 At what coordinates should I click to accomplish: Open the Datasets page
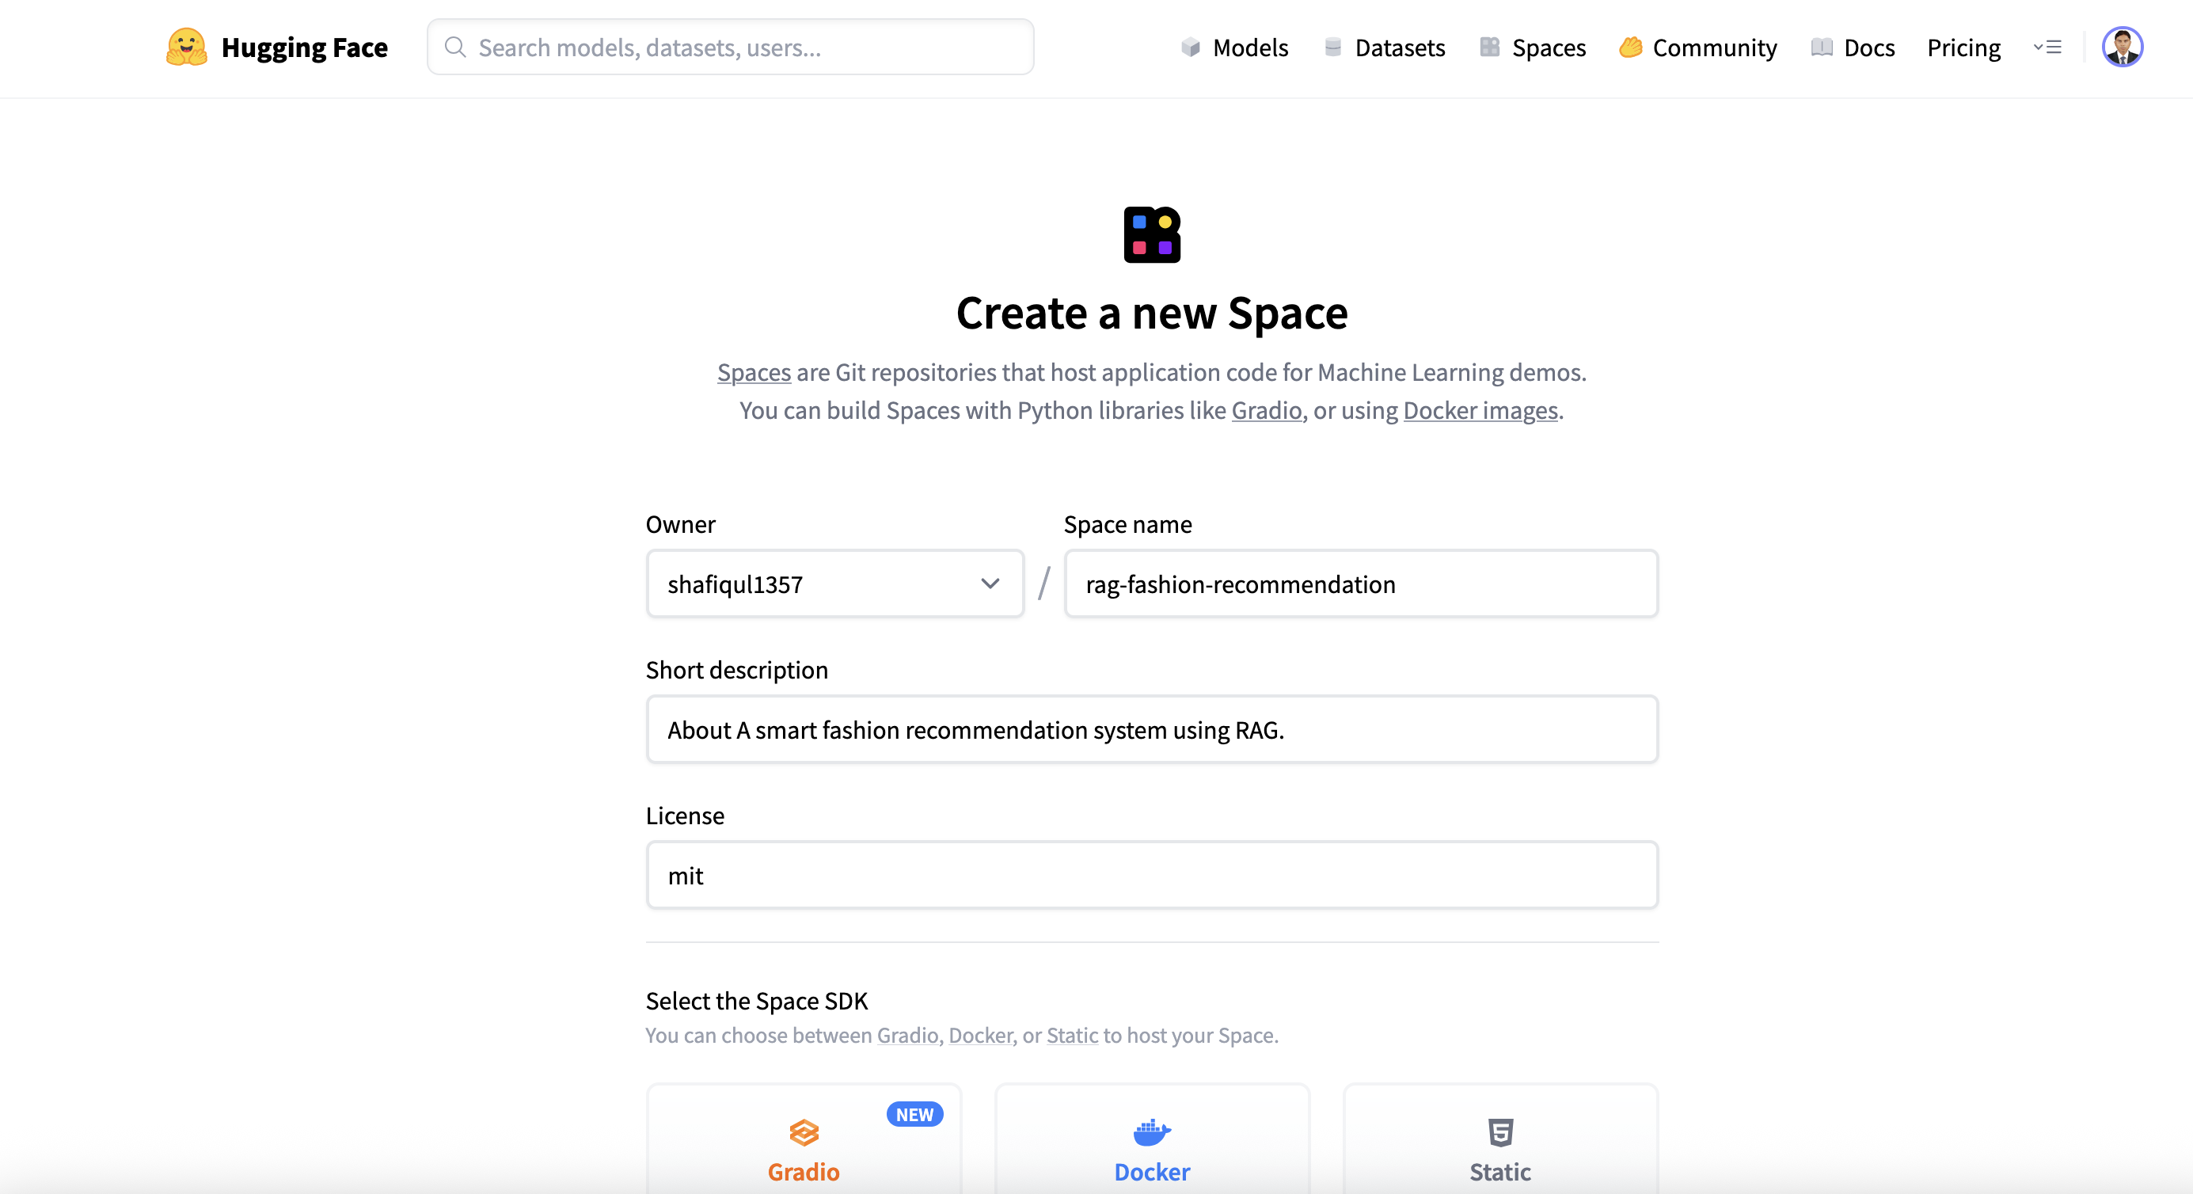point(1385,48)
